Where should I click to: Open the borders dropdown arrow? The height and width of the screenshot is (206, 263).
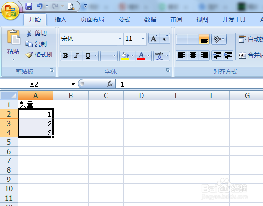click(x=115, y=56)
